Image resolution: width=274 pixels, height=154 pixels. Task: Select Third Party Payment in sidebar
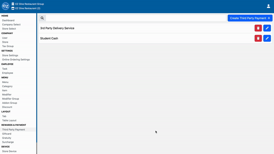click(13, 130)
